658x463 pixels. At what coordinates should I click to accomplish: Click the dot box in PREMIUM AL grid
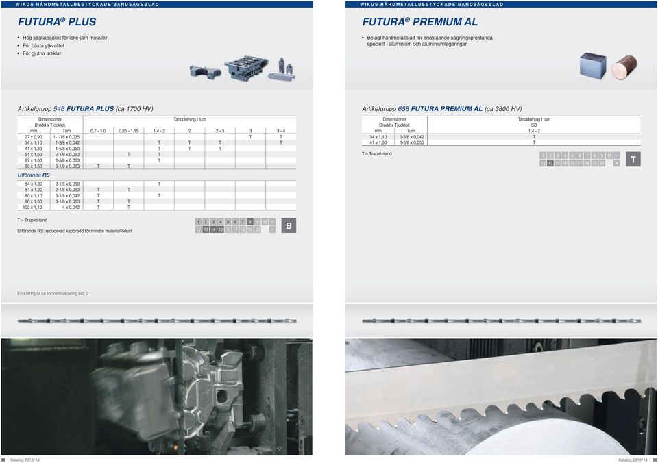tap(616, 163)
